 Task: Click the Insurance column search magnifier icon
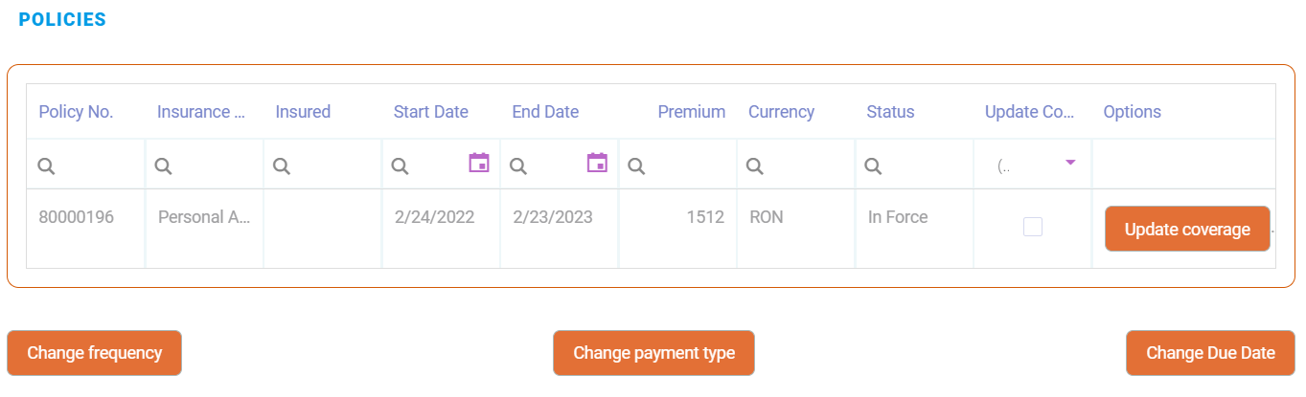coord(164,166)
